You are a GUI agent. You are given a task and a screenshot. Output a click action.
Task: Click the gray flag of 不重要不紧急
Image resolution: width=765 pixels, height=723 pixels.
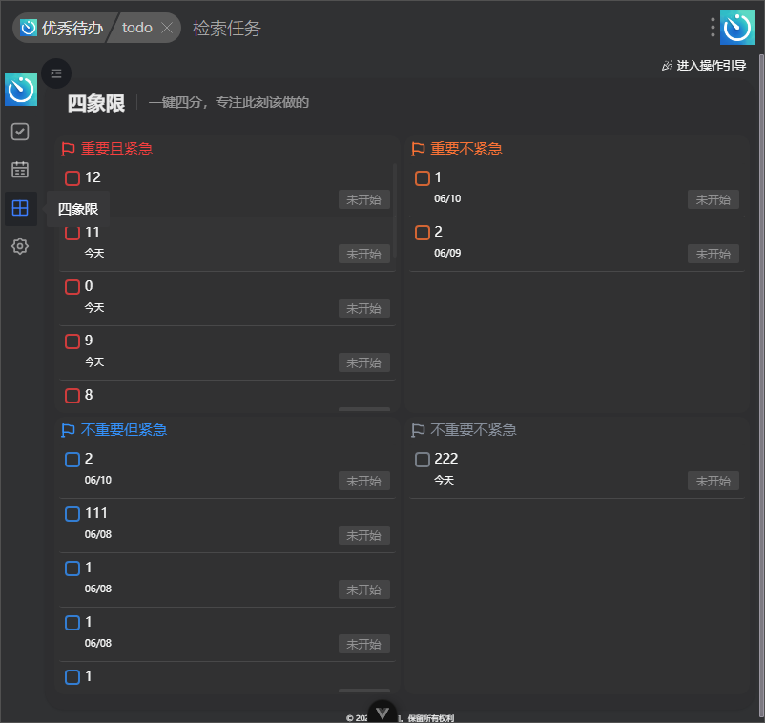click(x=418, y=430)
